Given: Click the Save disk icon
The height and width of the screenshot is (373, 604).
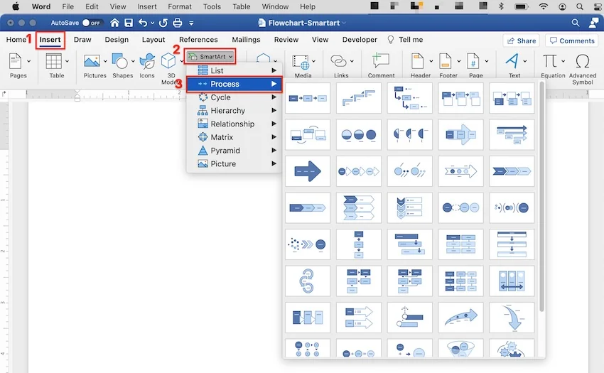Looking at the screenshot, I should [129, 23].
